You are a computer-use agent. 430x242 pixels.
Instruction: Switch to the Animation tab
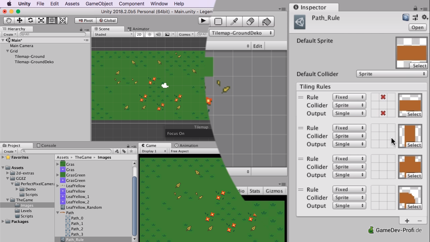coord(186,146)
